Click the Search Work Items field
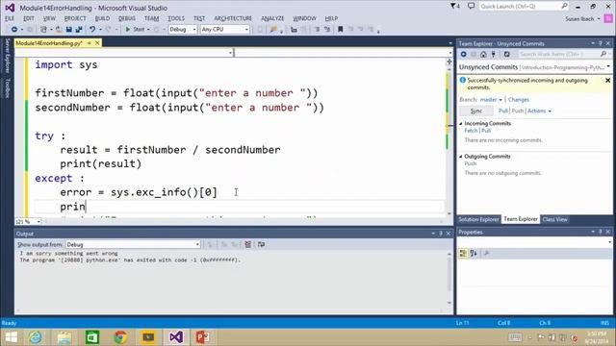This screenshot has width=616, height=346. (558, 54)
